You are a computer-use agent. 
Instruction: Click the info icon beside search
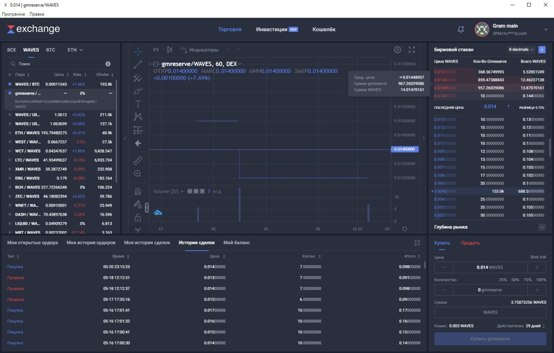pyautogui.click(x=108, y=64)
